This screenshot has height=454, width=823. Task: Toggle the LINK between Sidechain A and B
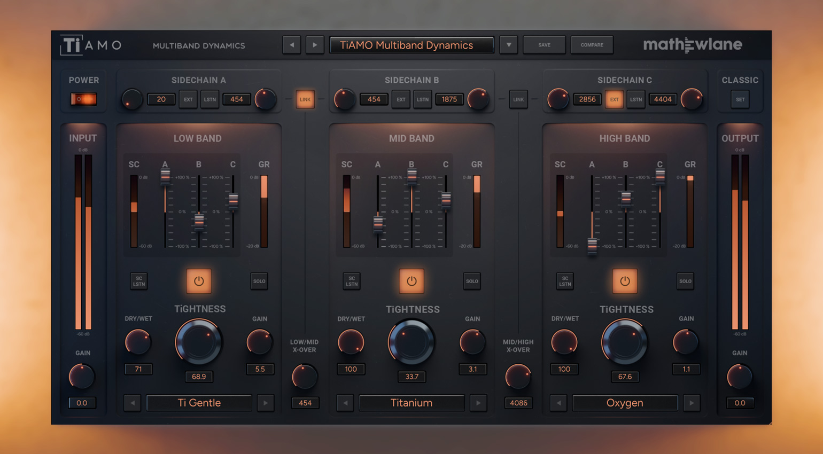coord(305,99)
